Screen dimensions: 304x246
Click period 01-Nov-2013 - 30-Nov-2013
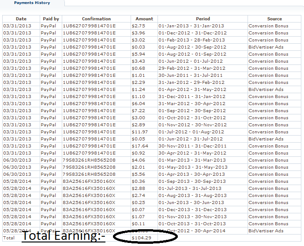click(192, 217)
